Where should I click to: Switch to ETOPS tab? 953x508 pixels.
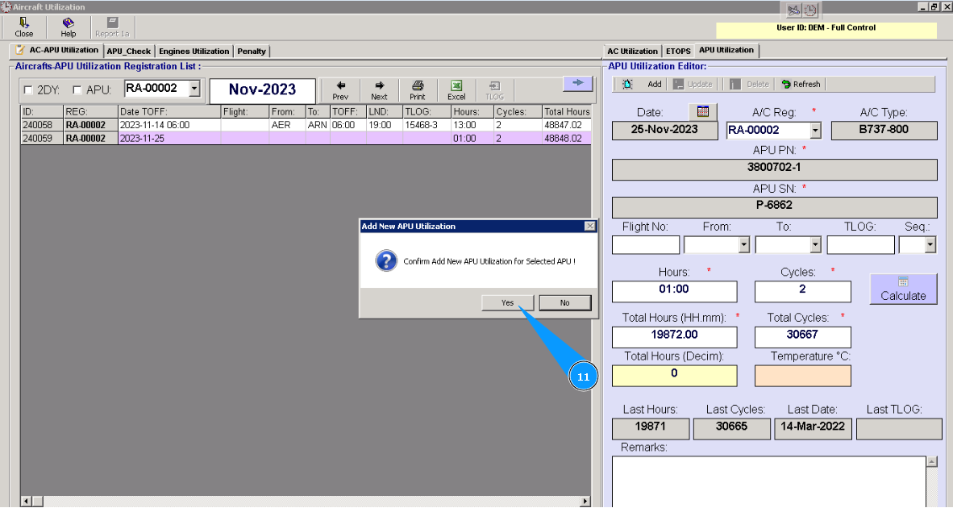click(x=678, y=52)
